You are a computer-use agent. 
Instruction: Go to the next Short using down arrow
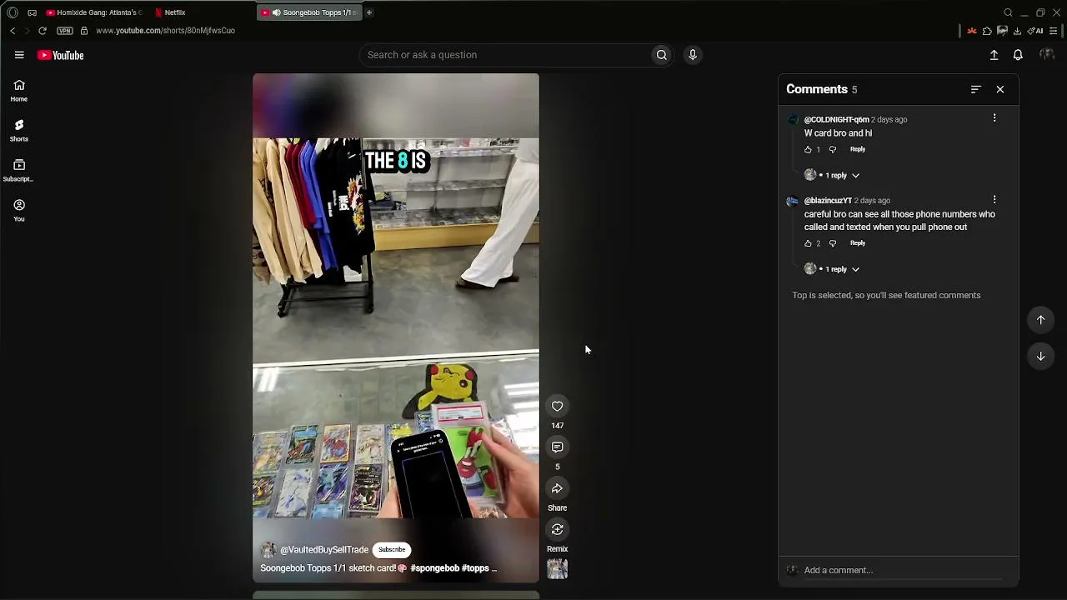coord(1040,357)
